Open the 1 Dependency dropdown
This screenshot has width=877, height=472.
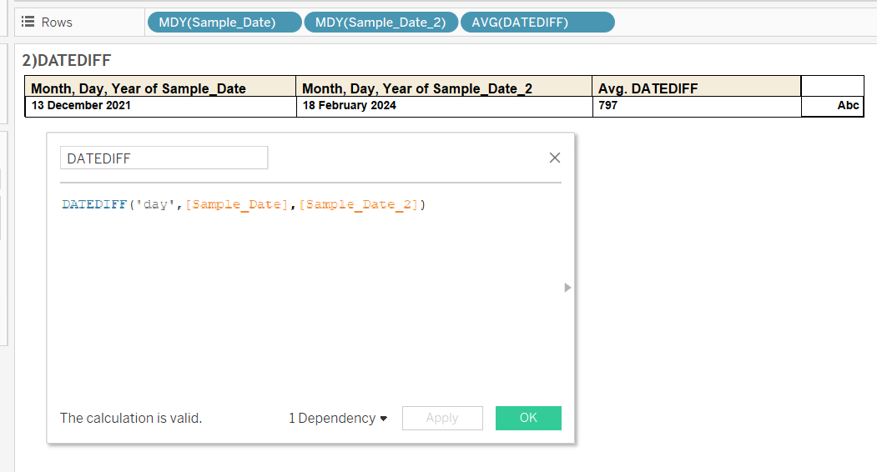point(338,419)
